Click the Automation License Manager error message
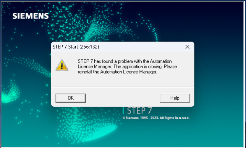This screenshot has height=148, width=246. tap(127, 67)
